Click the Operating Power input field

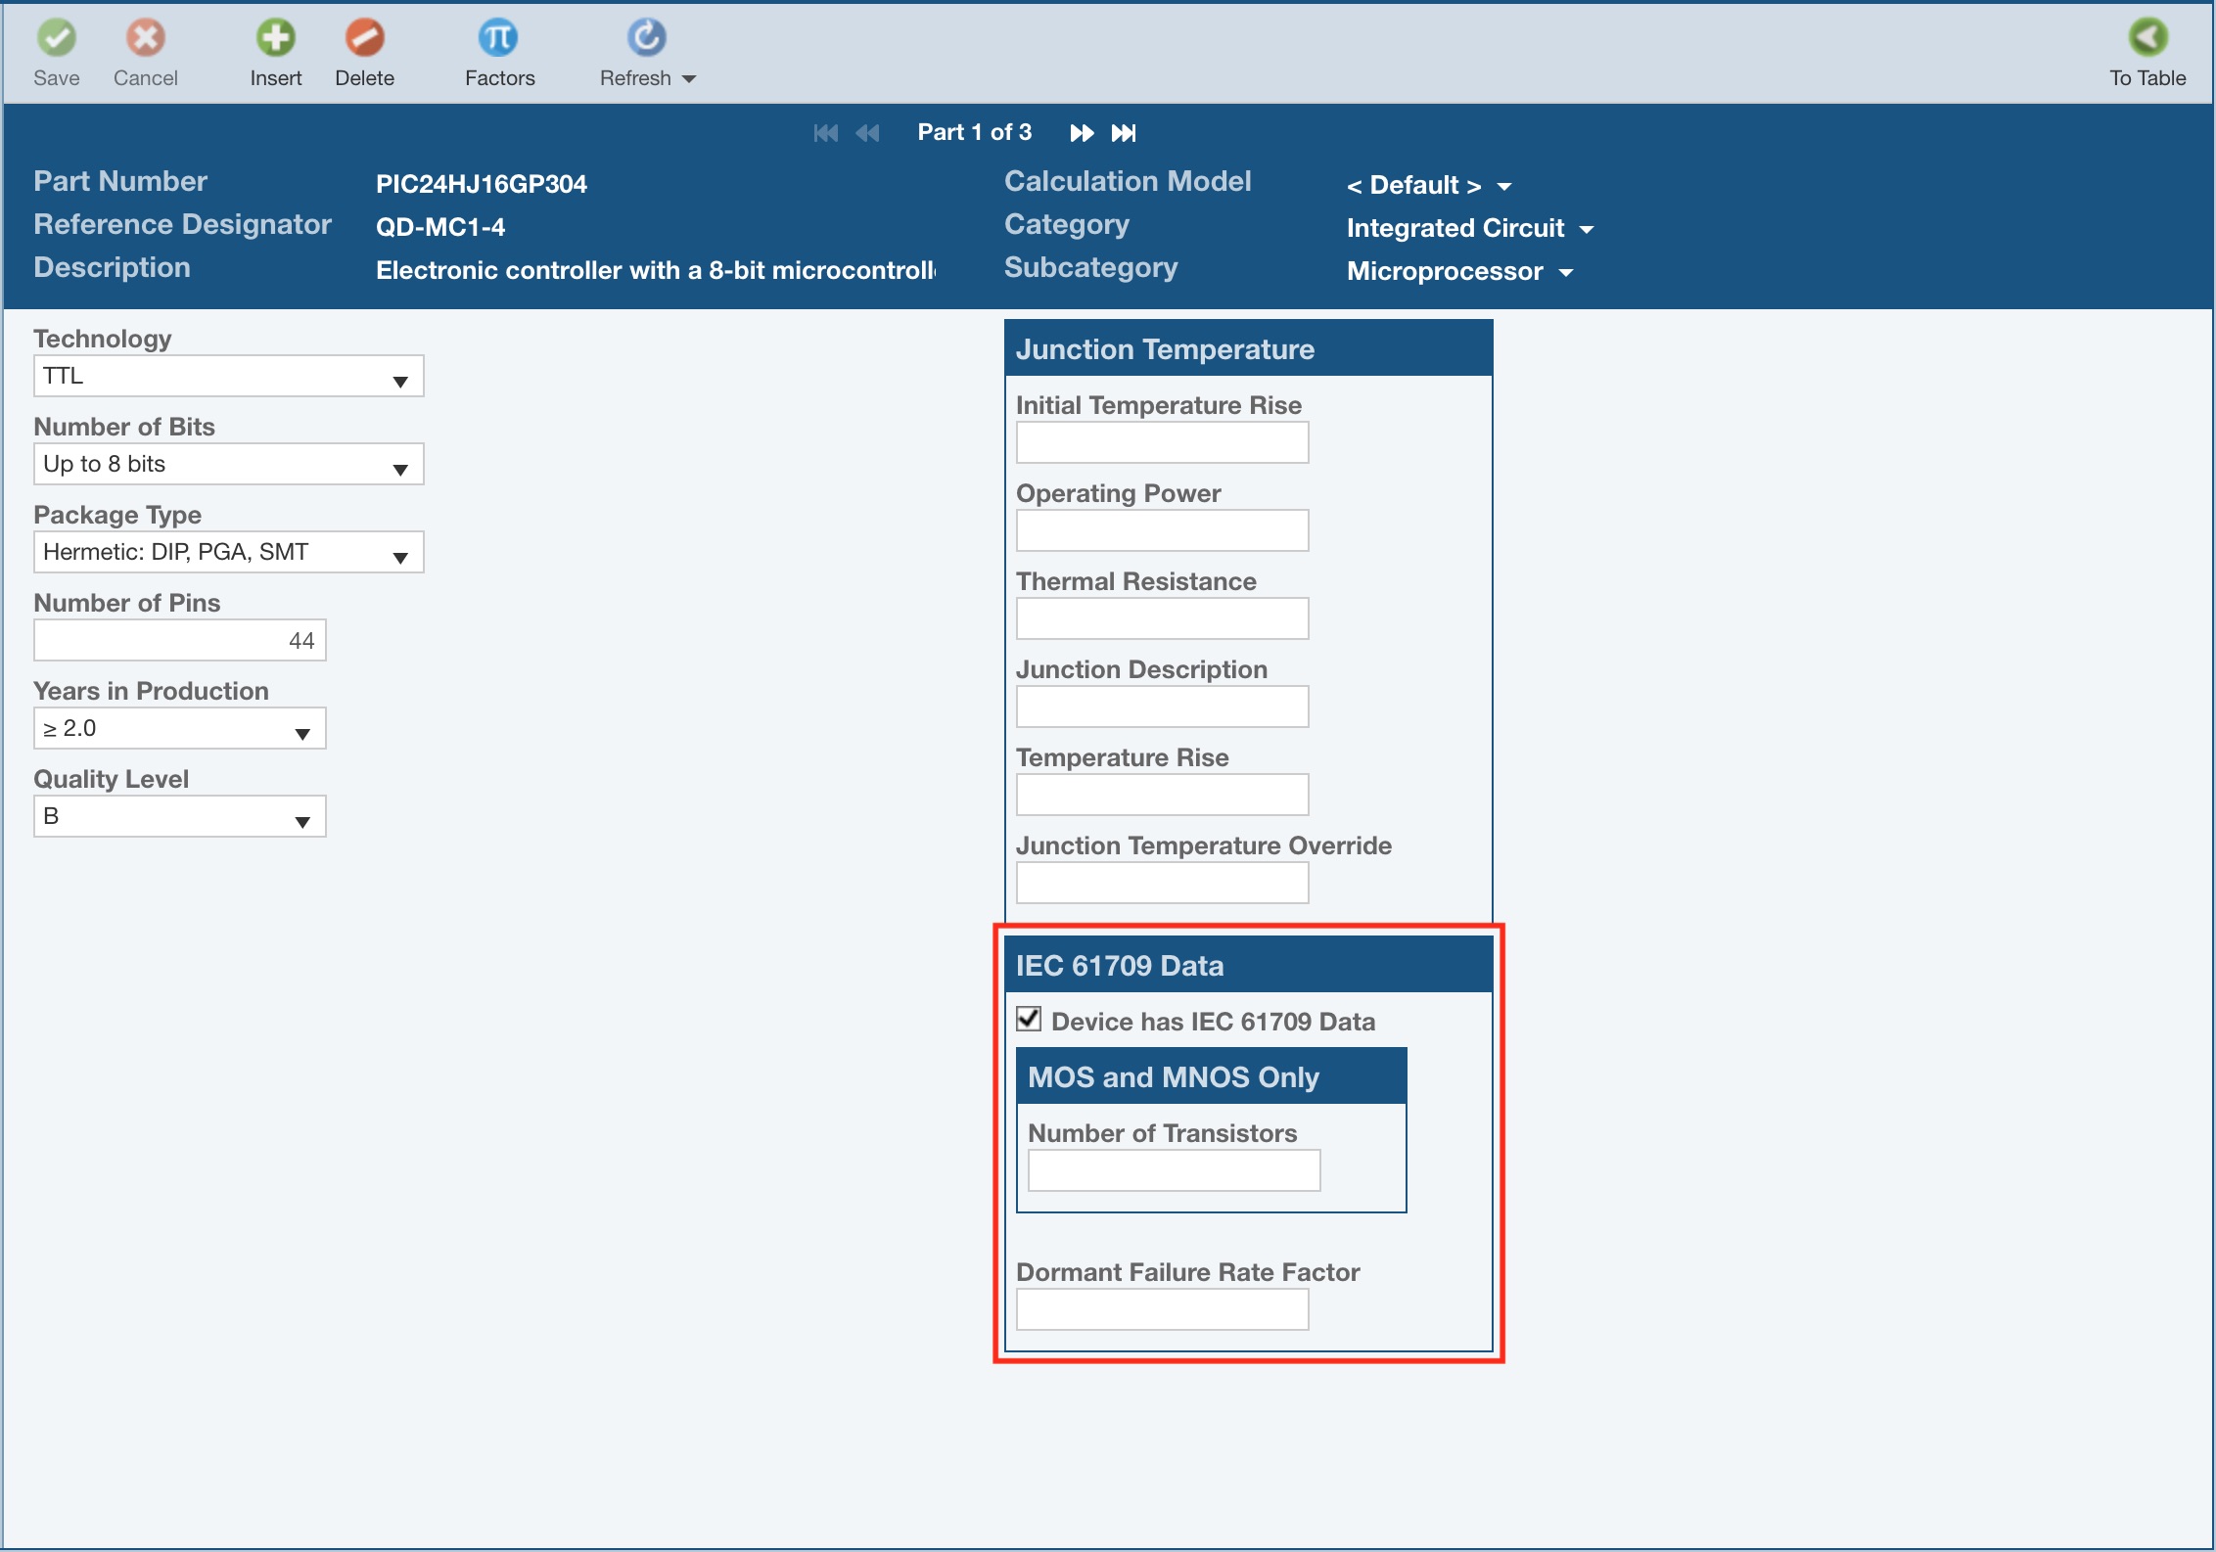coord(1162,530)
